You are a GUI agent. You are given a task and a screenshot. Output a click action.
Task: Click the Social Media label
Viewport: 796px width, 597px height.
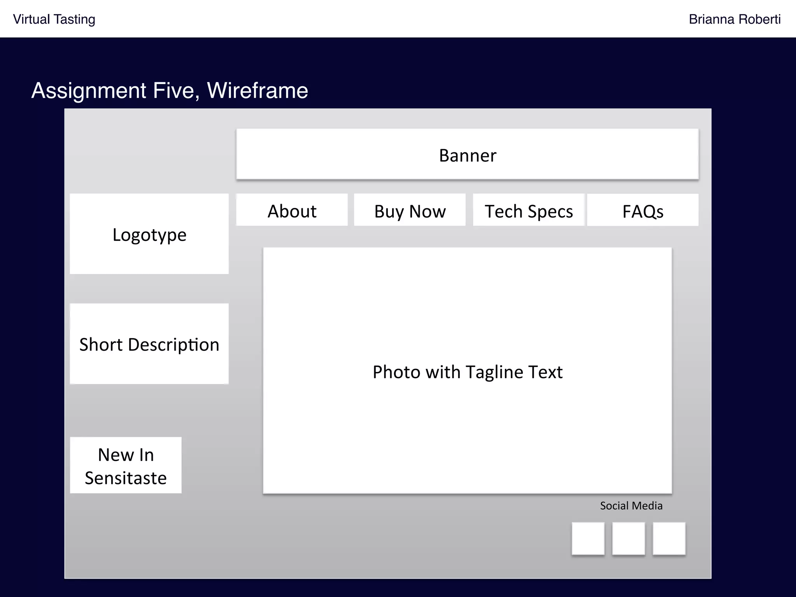[631, 506]
